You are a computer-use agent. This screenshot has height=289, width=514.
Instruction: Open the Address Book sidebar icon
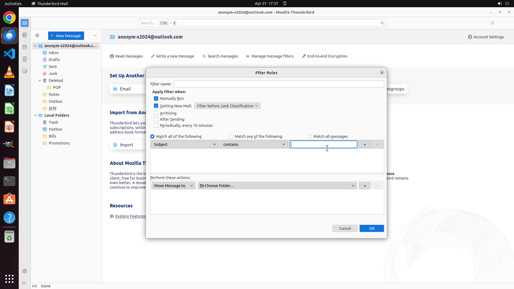(x=25, y=35)
